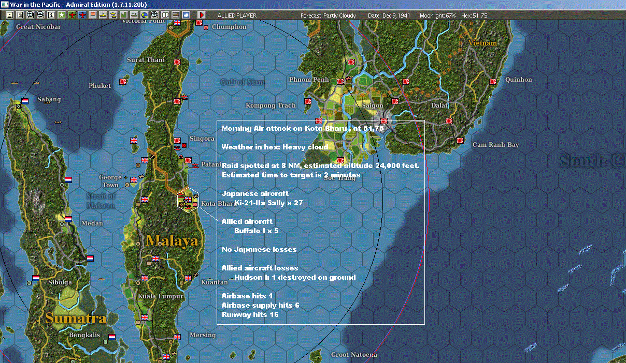Click the crosshair target toolbar icon
The width and height of the screenshot is (626, 363).
click(x=155, y=15)
